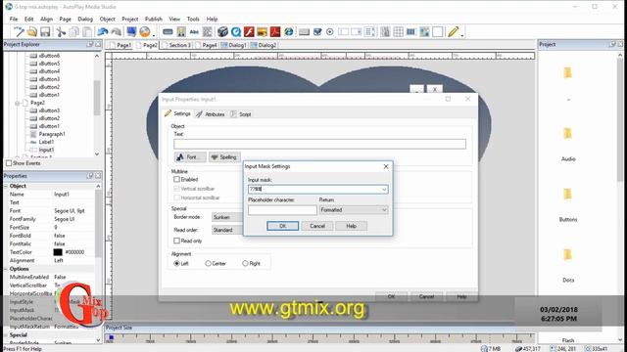The height and width of the screenshot is (352, 627).
Task: Toggle the Horizontal scrollbar checkbox
Action: (176, 198)
